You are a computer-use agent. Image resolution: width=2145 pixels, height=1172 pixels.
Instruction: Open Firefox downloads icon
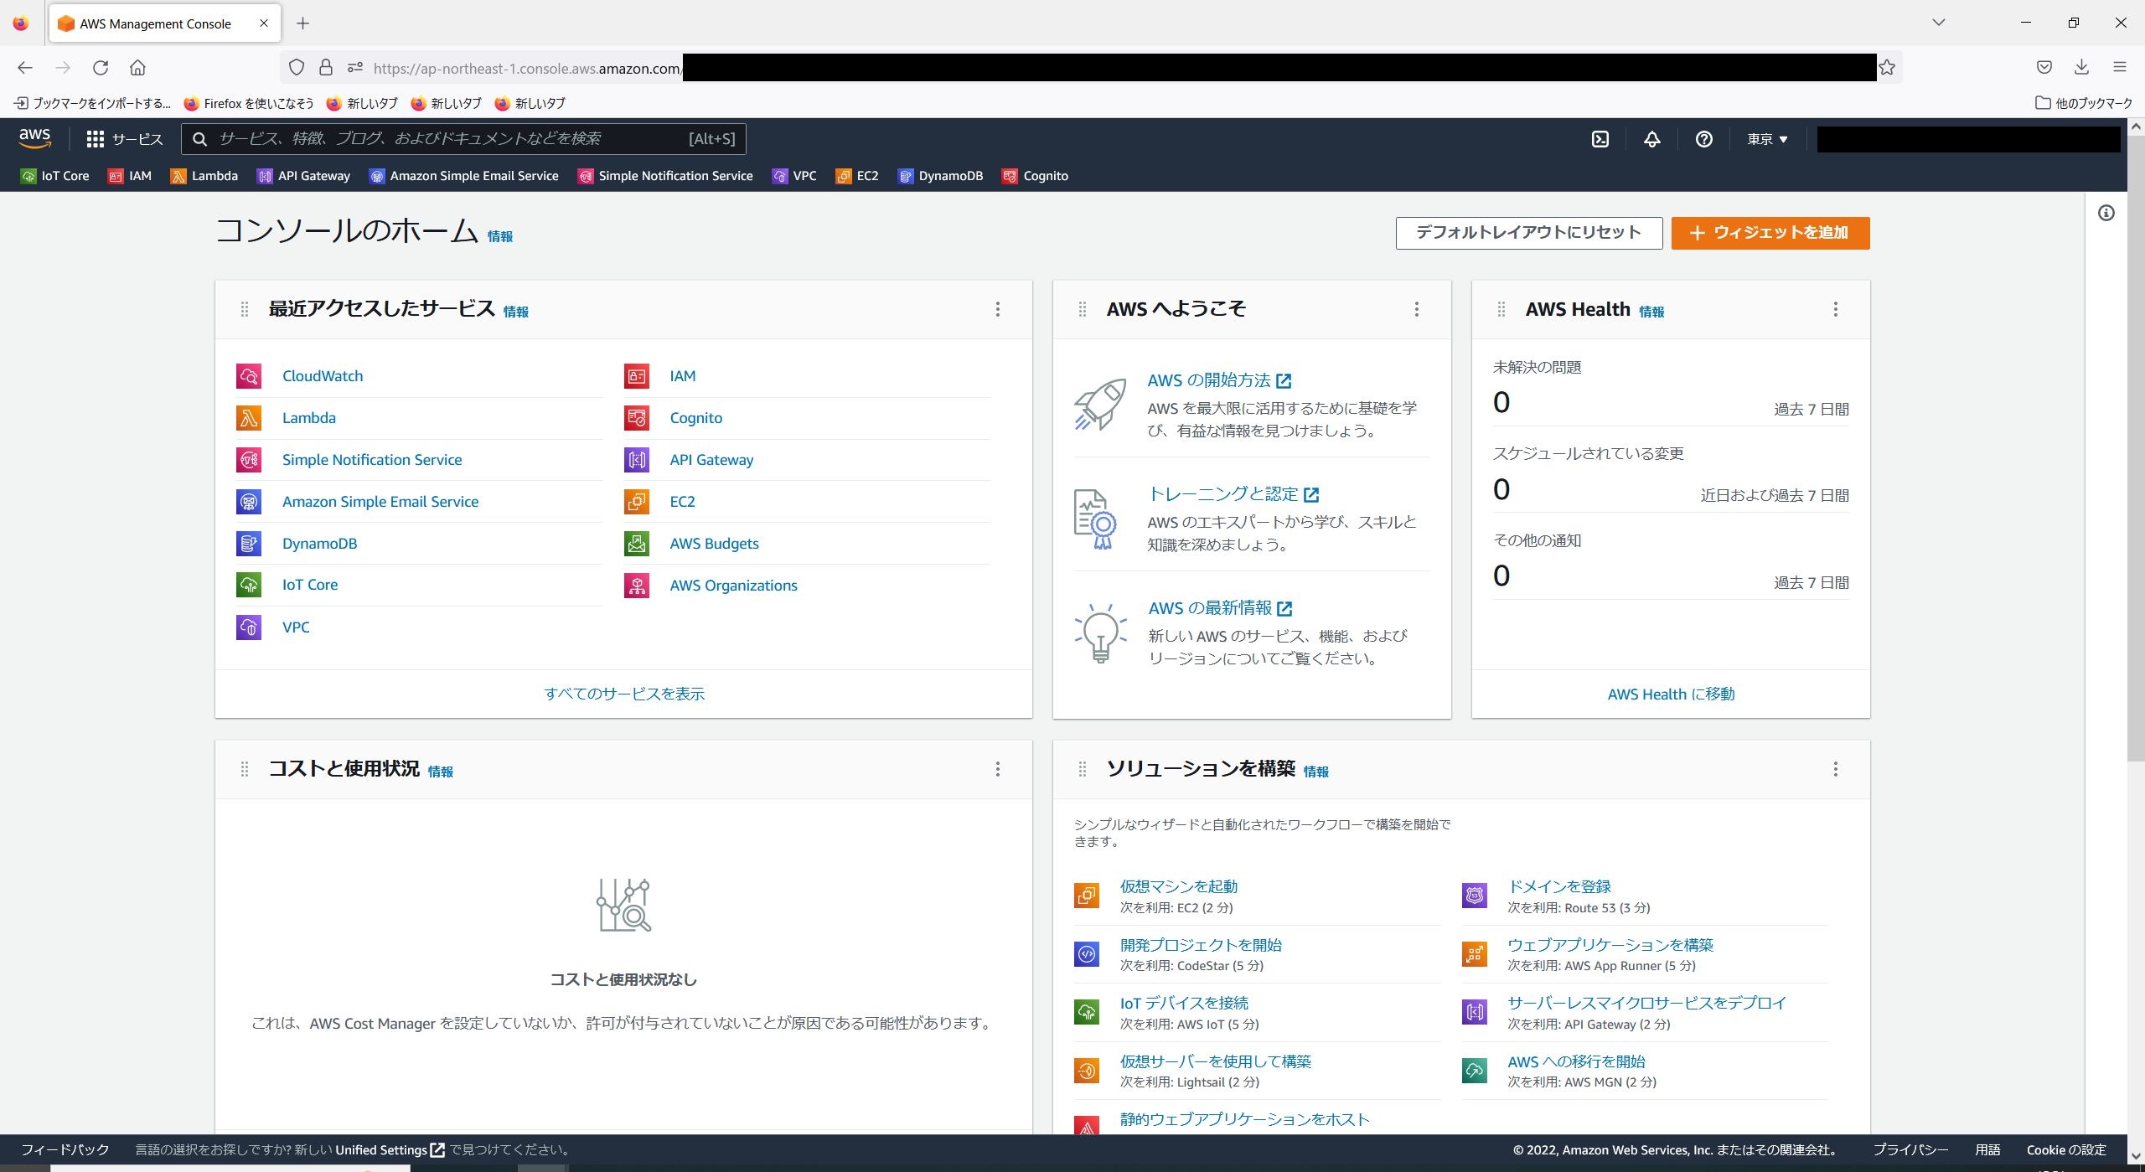coord(2082,68)
